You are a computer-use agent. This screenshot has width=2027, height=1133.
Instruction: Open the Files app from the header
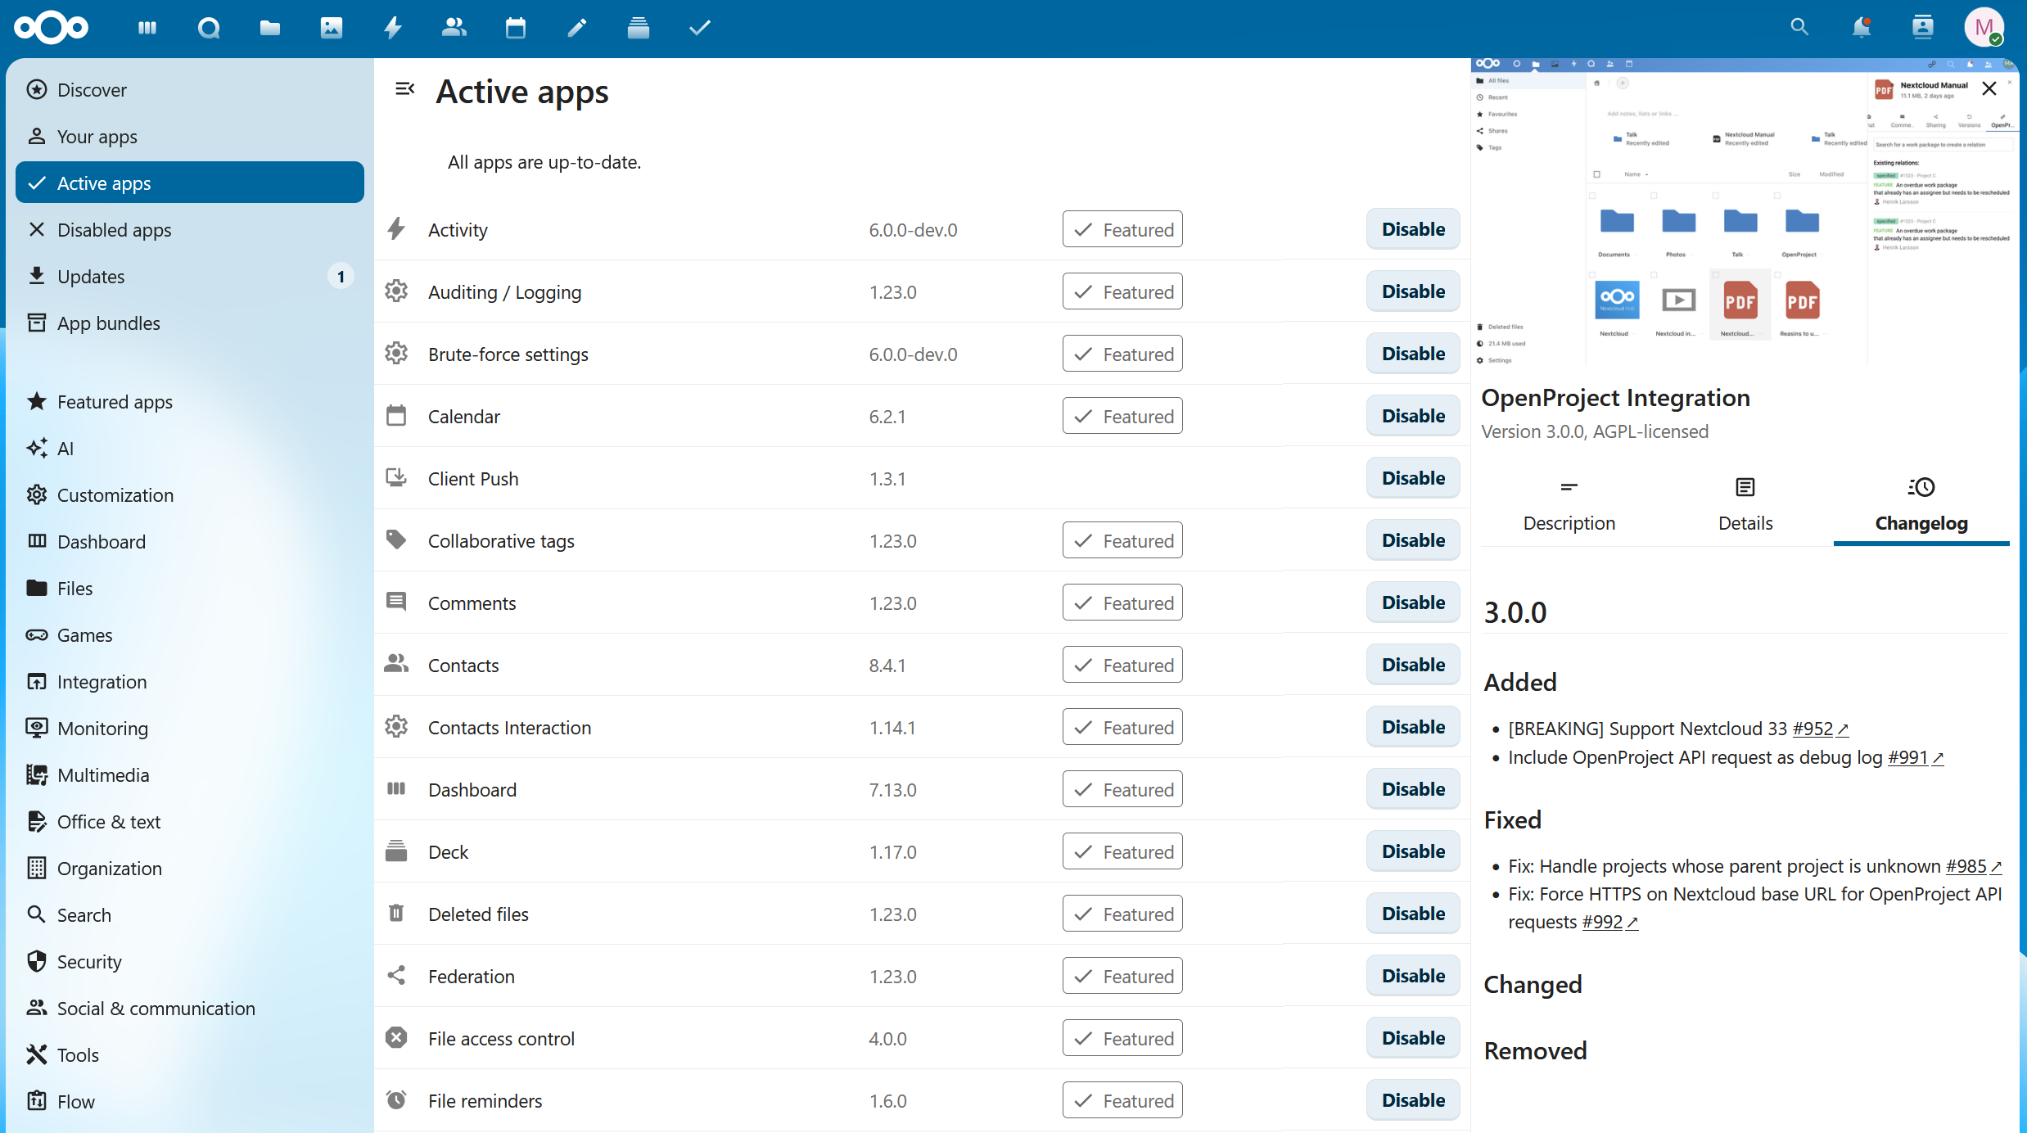pyautogui.click(x=269, y=27)
